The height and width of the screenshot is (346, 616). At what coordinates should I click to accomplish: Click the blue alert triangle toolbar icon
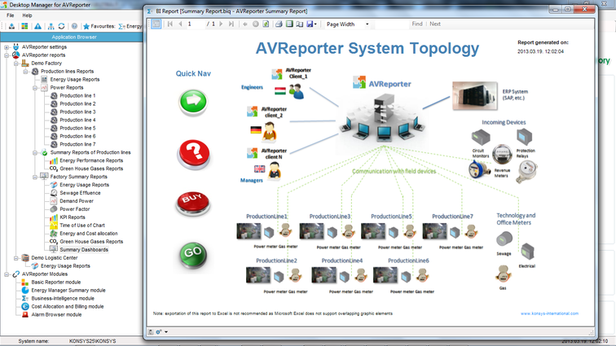37,26
